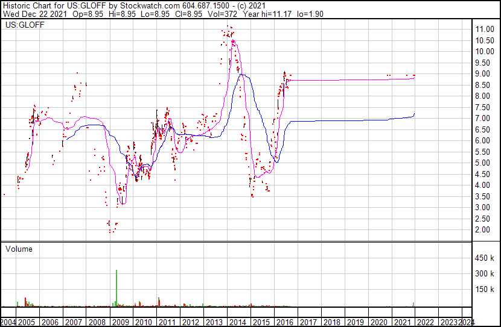This screenshot has height=327, width=501.
Task: Click the 6.50 price axis label
Action: coord(483,129)
